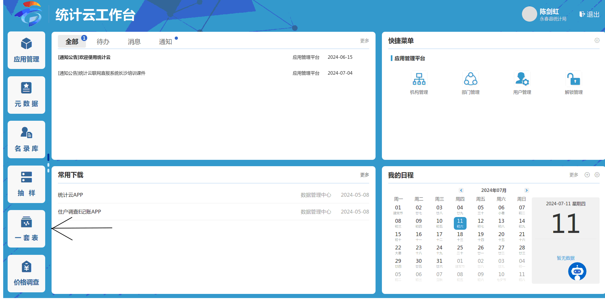605x299 pixels.
Task: Select July 15 in calendar
Action: point(398,236)
